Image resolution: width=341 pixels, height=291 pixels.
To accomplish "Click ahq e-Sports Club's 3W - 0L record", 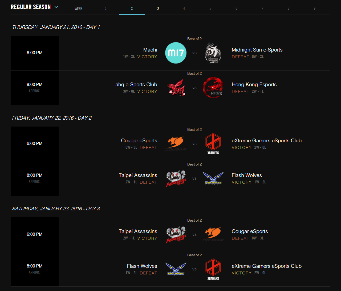I will tap(129, 91).
